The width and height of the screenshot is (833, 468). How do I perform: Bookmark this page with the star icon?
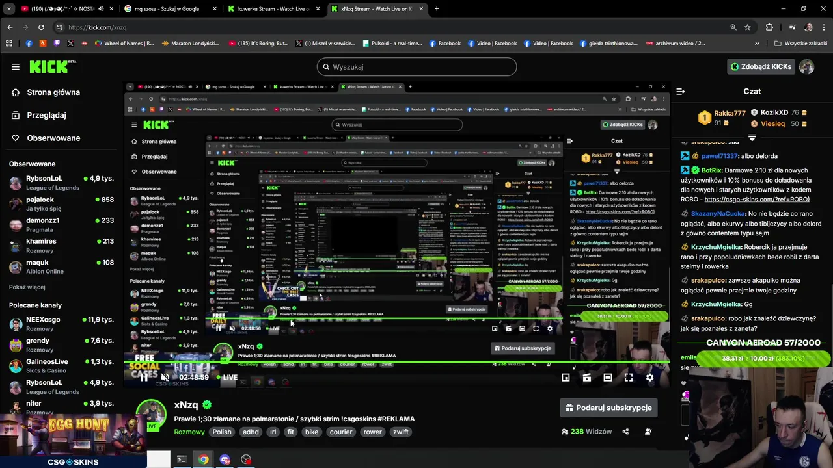click(748, 27)
